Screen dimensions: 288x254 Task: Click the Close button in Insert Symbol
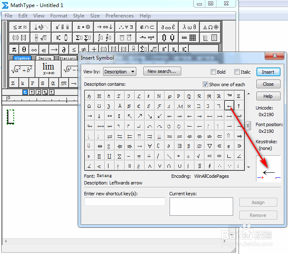(268, 84)
